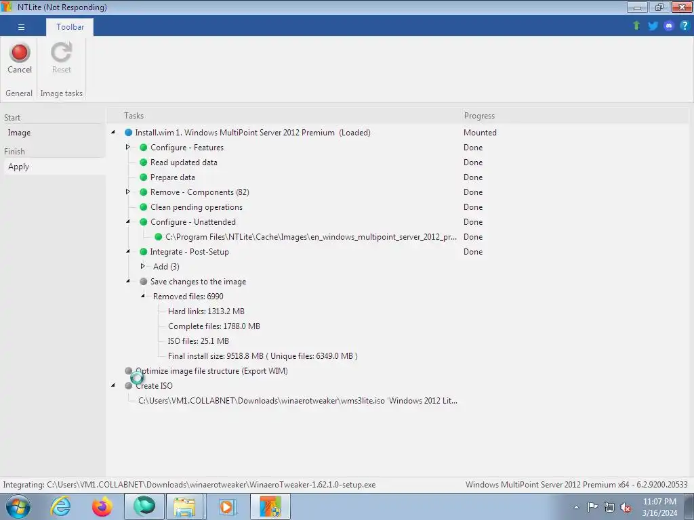694x520 pixels.
Task: Click the red Cancel button
Action: click(20, 58)
